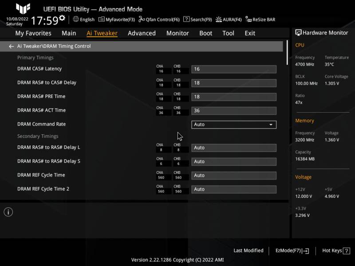Image resolution: width=355 pixels, height=266 pixels.
Task: Click the DRAM REF Cycle Time 2 field
Action: tap(234, 189)
